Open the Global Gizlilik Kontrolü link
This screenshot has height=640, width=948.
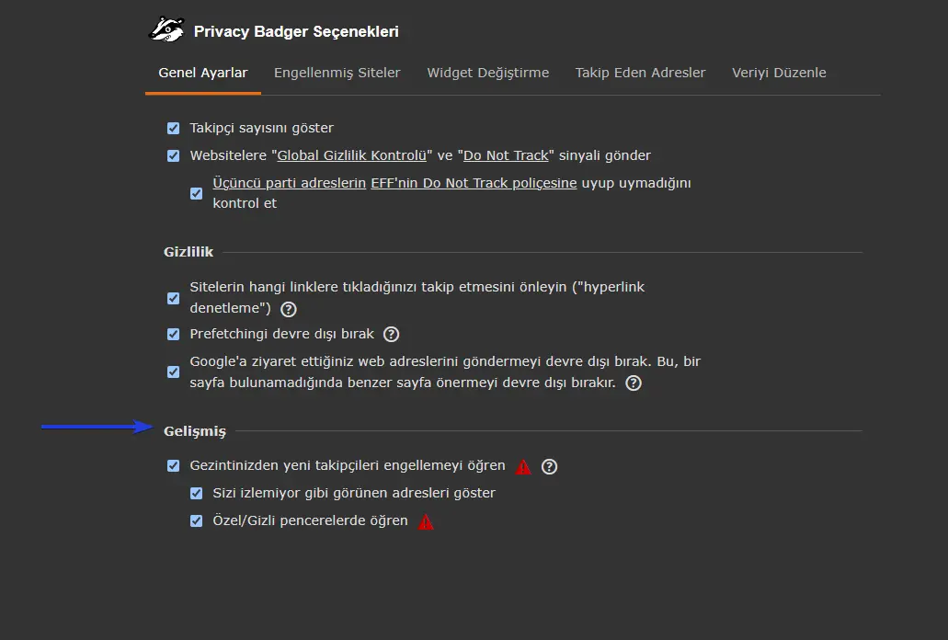pyautogui.click(x=352, y=156)
